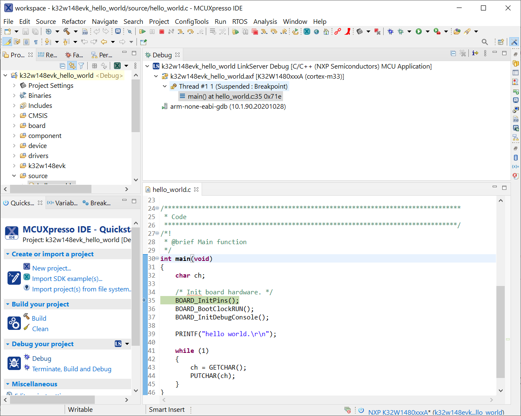
Task: Collapse the Build your project section
Action: [x=8, y=304]
